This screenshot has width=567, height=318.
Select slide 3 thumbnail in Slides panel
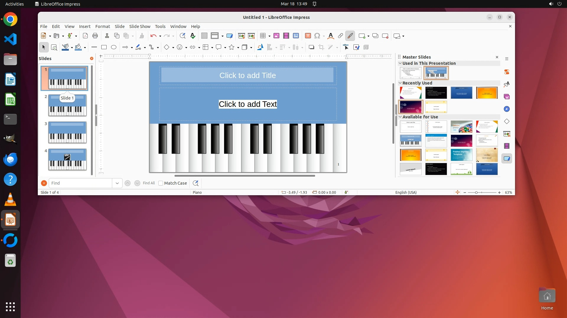67,132
